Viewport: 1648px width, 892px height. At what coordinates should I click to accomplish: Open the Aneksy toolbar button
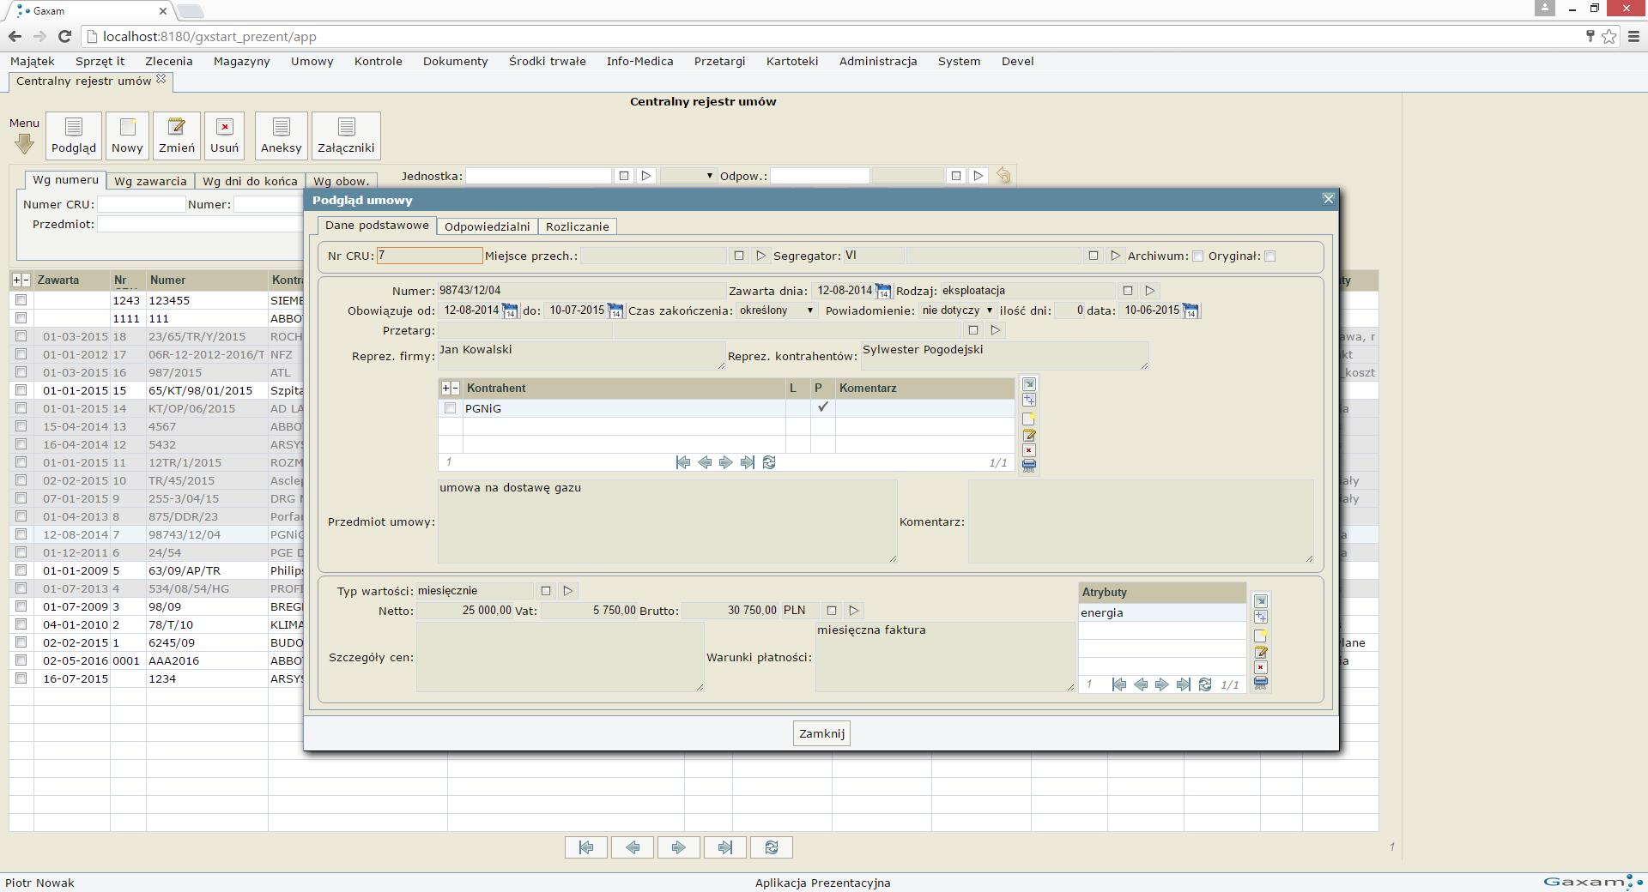coord(281,136)
